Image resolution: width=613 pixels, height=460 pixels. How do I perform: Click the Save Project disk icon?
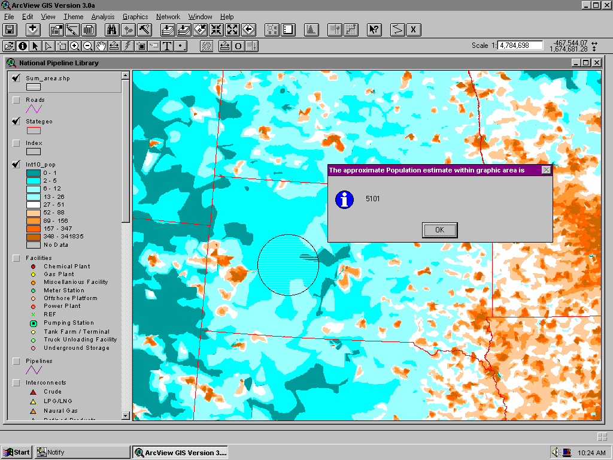pos(10,30)
